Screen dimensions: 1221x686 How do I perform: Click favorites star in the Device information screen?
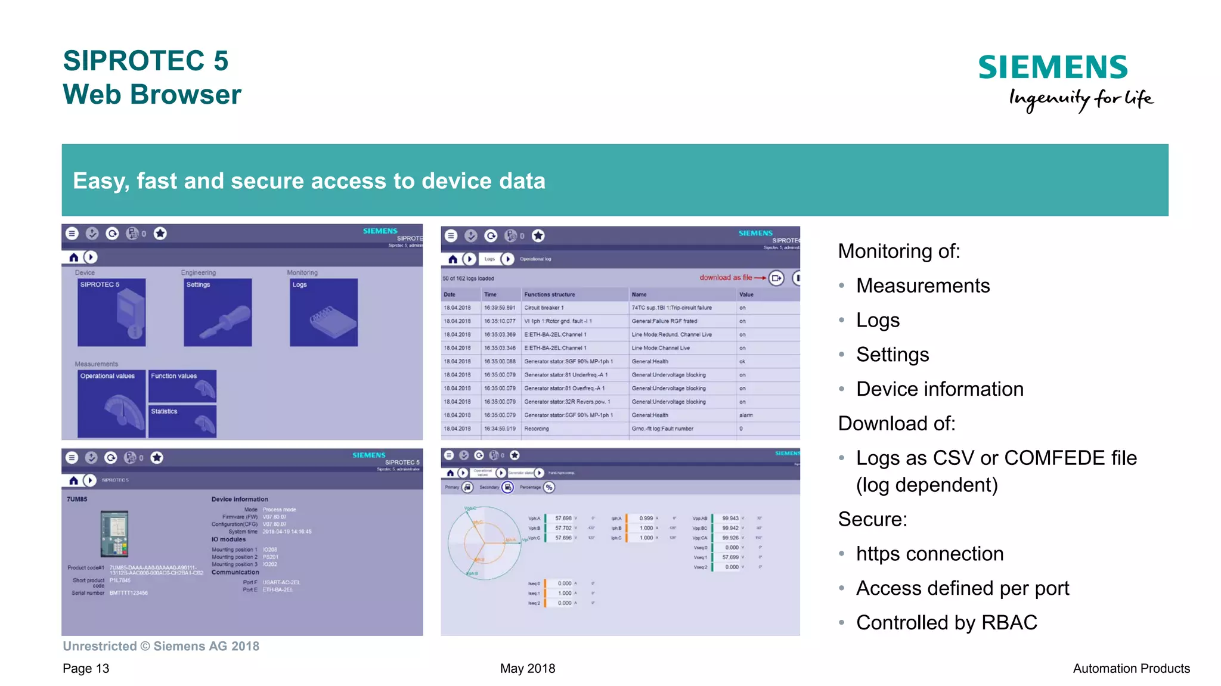point(157,458)
